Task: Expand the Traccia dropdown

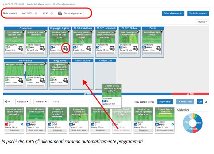Action: coord(202,21)
